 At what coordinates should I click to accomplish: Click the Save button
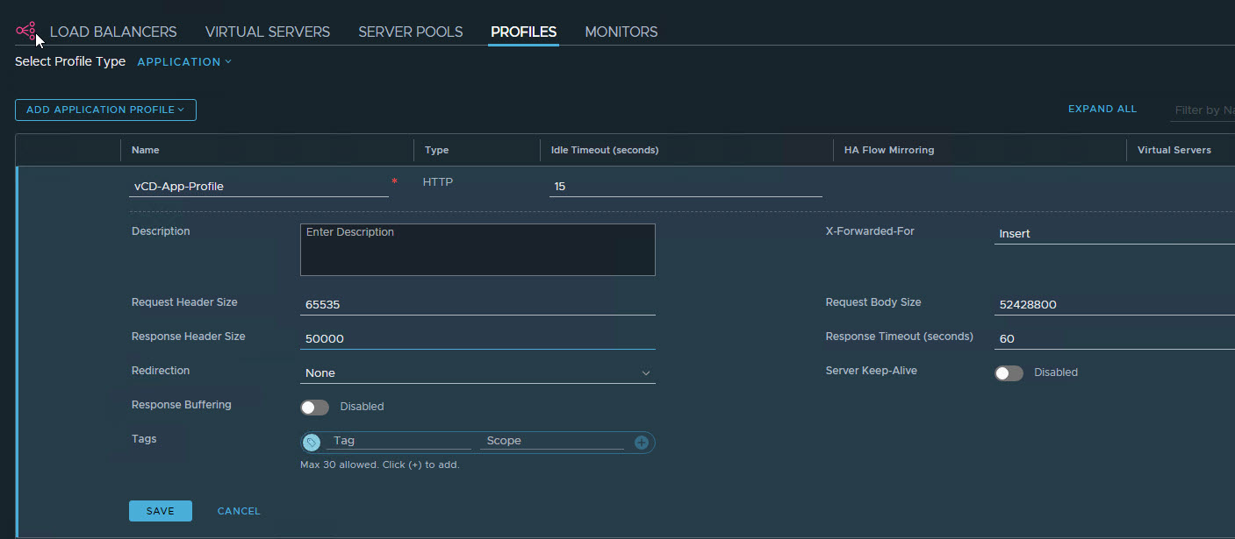[x=160, y=511]
